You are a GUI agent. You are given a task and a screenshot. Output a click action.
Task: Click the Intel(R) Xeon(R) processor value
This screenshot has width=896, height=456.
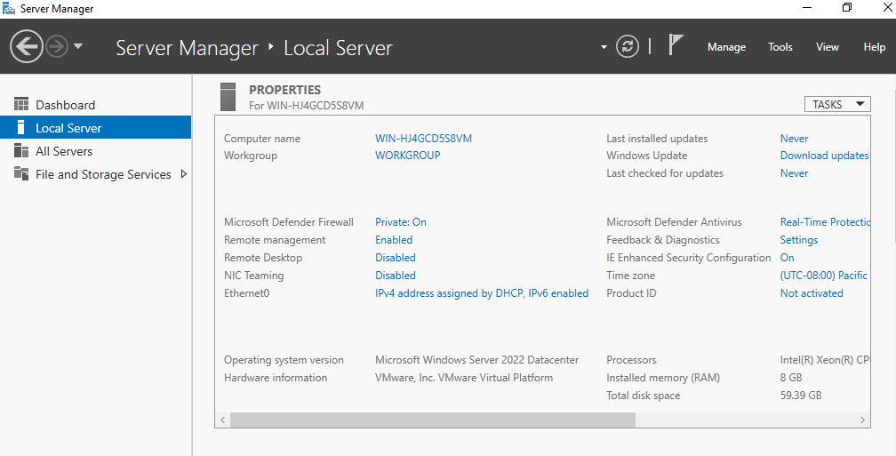click(x=825, y=360)
